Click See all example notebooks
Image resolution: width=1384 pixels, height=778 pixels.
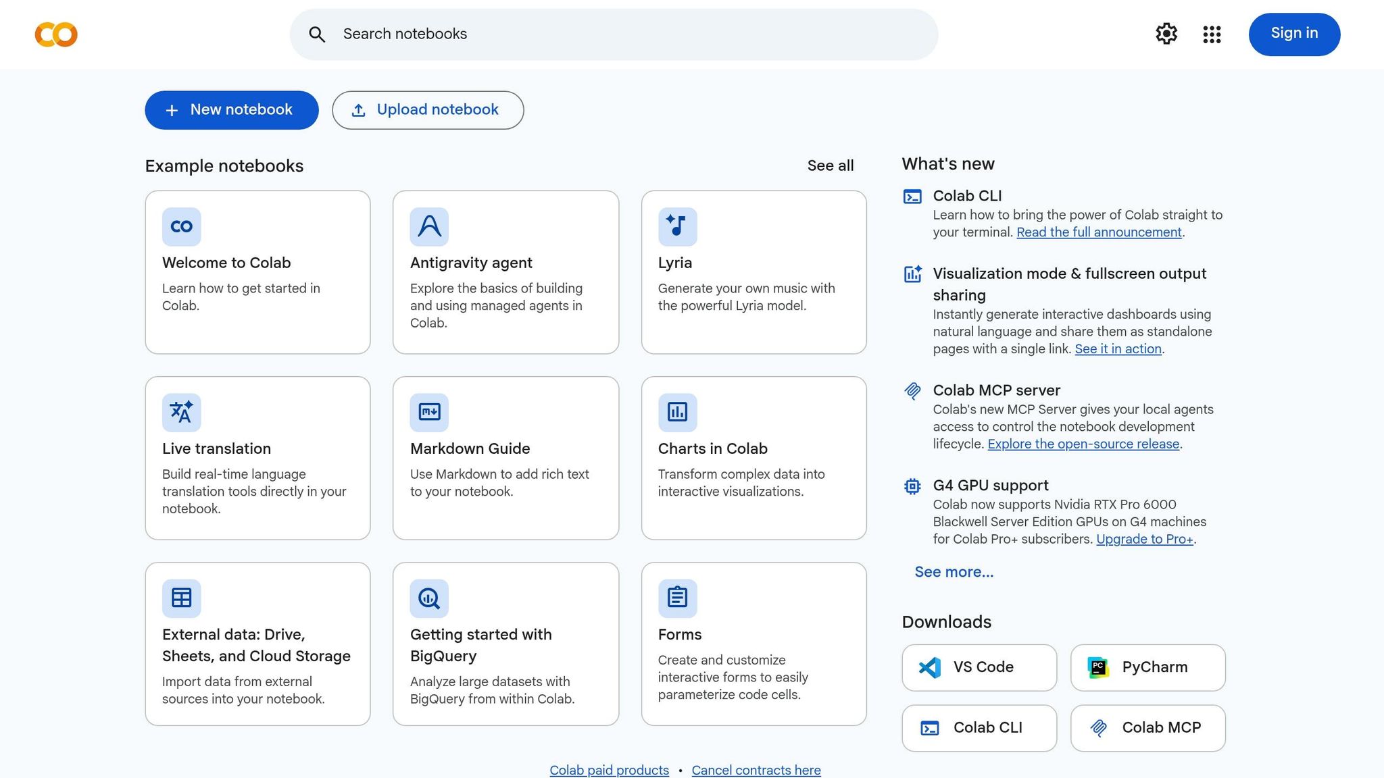pos(831,165)
